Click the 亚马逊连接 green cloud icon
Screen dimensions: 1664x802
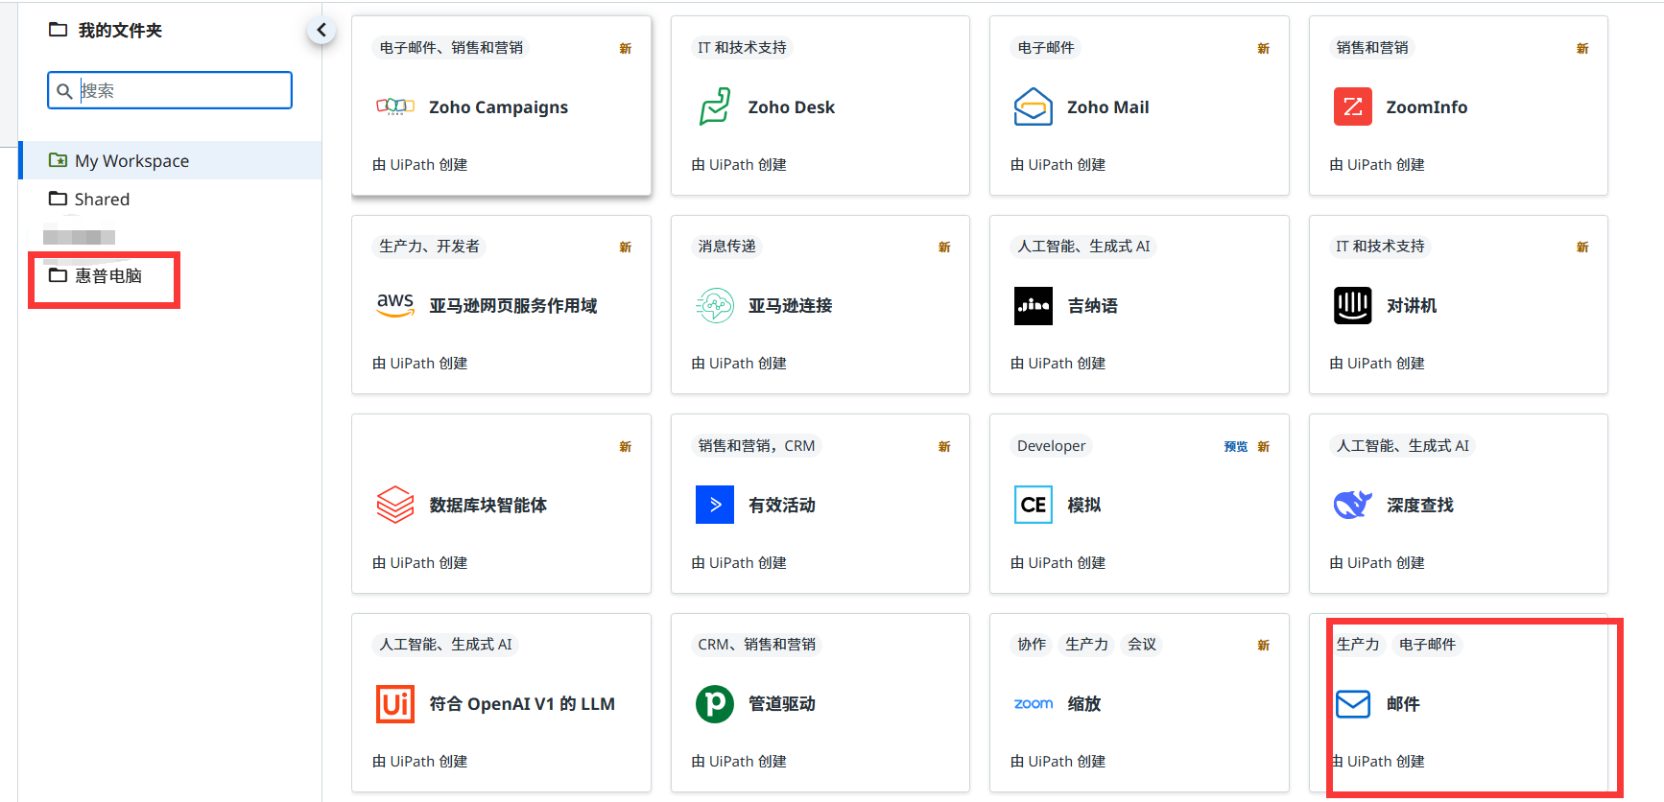(x=715, y=305)
